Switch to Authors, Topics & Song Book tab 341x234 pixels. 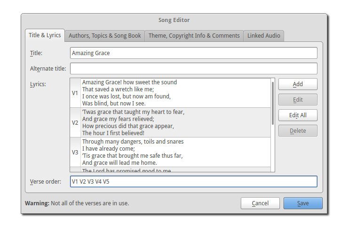coord(104,35)
